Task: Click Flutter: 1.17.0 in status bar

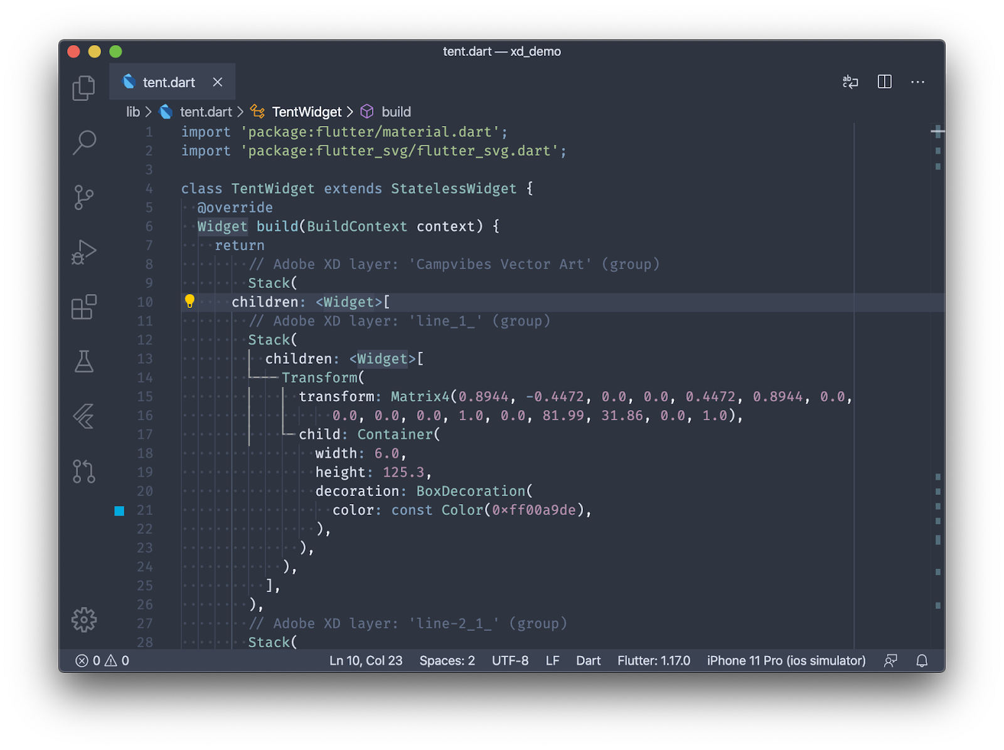Action: pyautogui.click(x=653, y=660)
